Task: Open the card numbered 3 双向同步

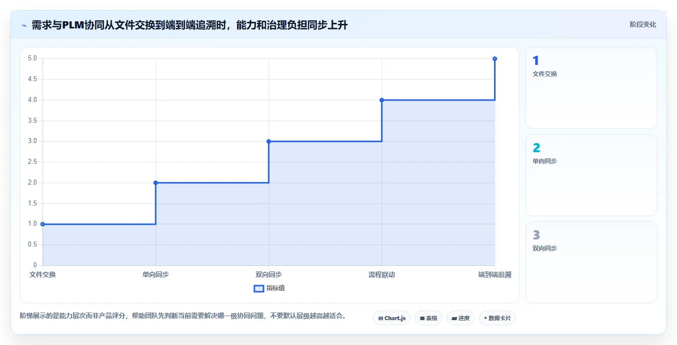Action: pyautogui.click(x=591, y=262)
